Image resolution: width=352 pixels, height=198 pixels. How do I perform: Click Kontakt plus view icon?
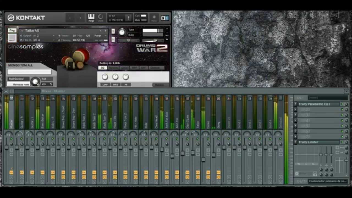pyautogui.click(x=154, y=18)
